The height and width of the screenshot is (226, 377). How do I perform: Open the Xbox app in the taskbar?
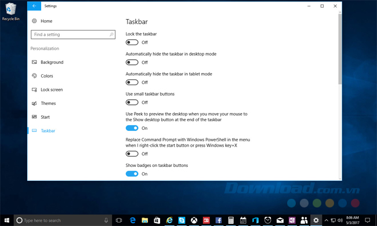[x=194, y=220]
